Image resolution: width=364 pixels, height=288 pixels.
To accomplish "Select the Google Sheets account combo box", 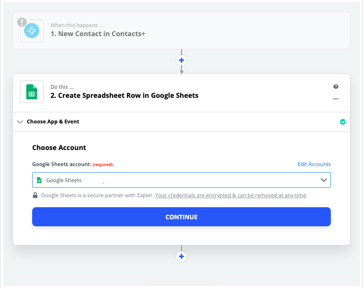I will point(181,180).
